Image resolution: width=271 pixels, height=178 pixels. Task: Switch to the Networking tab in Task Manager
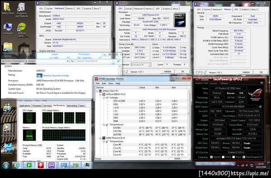72,105
